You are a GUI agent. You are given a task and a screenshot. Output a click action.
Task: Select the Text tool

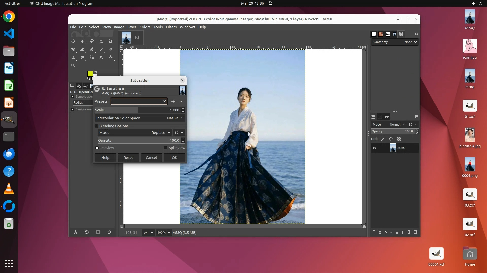(101, 58)
